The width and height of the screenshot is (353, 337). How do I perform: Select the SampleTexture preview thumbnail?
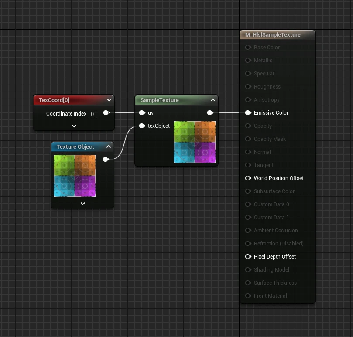coord(195,142)
